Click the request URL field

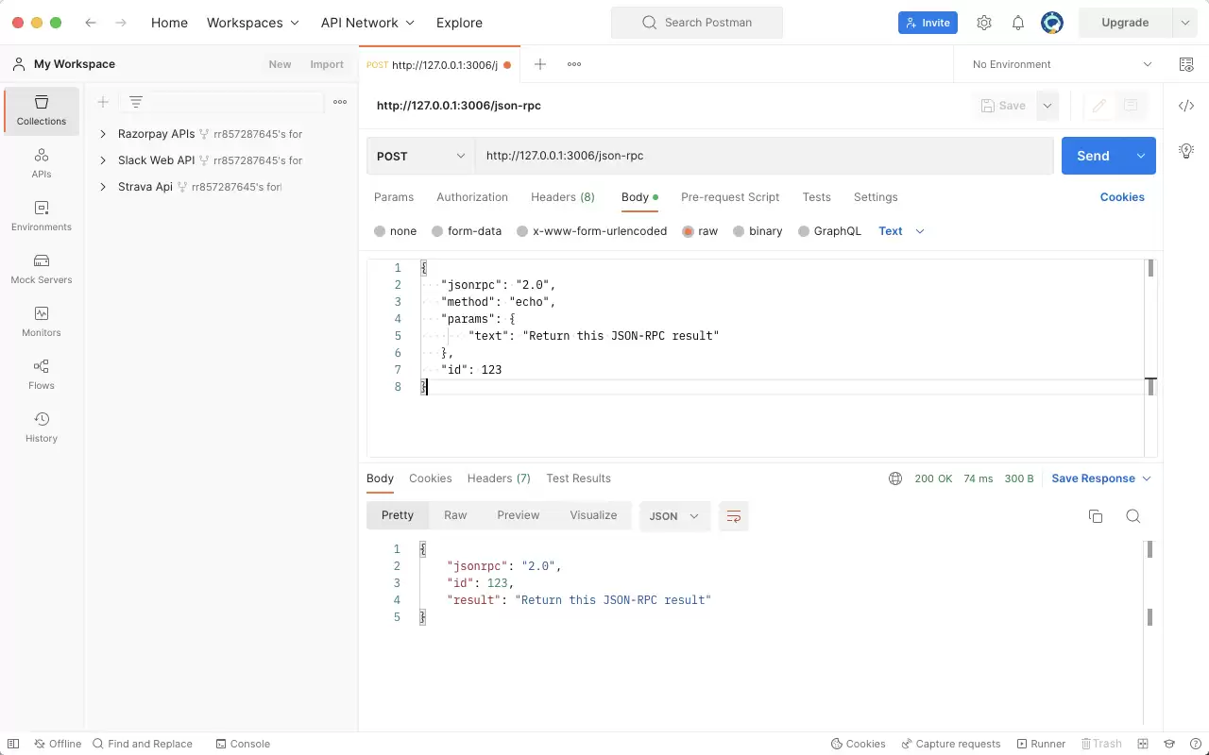click(x=764, y=156)
